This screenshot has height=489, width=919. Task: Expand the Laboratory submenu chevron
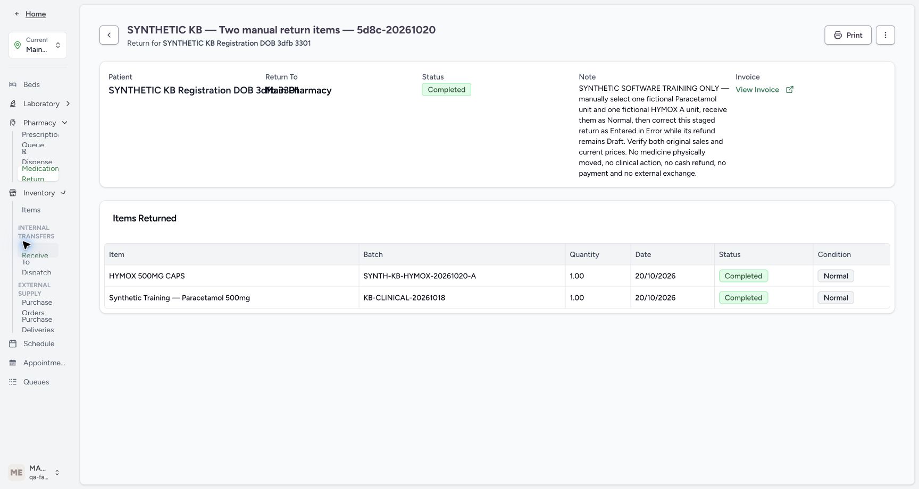pyautogui.click(x=68, y=104)
